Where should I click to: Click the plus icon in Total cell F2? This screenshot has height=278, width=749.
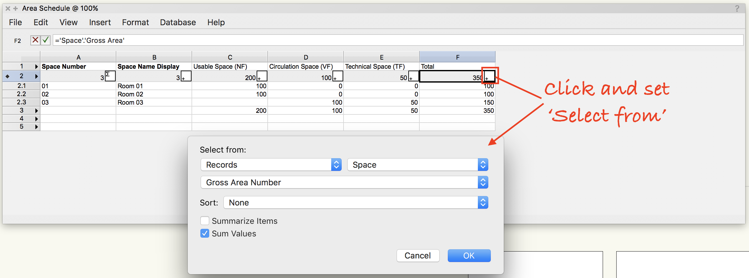coord(490,76)
